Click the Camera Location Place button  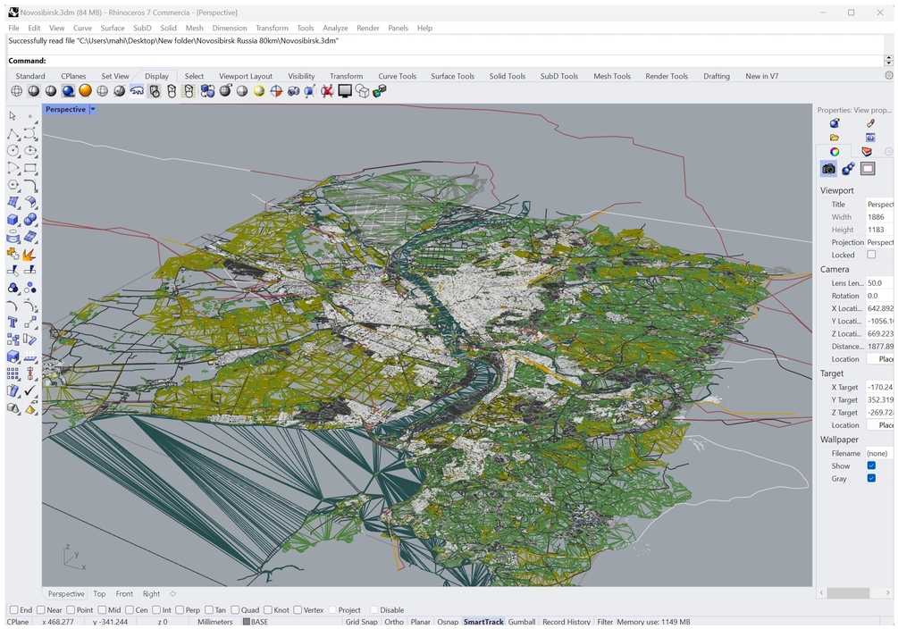(x=884, y=359)
